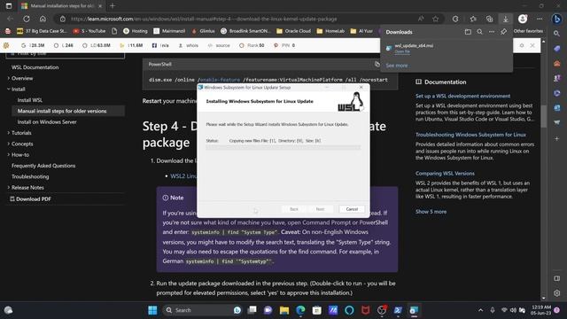Open the WSL Documentation entry
This screenshot has height=319, width=567.
click(35, 67)
